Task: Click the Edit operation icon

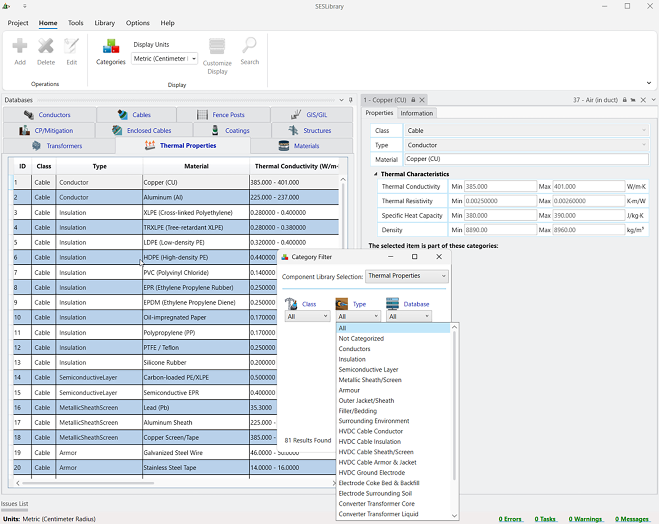Action: click(x=71, y=46)
